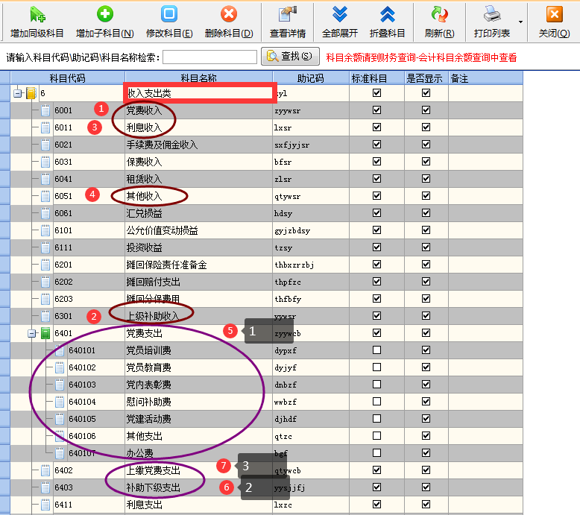Click the 修改科目(E) toolbar icon

click(169, 14)
